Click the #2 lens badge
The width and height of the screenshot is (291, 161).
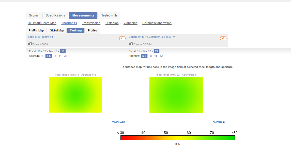click(x=223, y=38)
